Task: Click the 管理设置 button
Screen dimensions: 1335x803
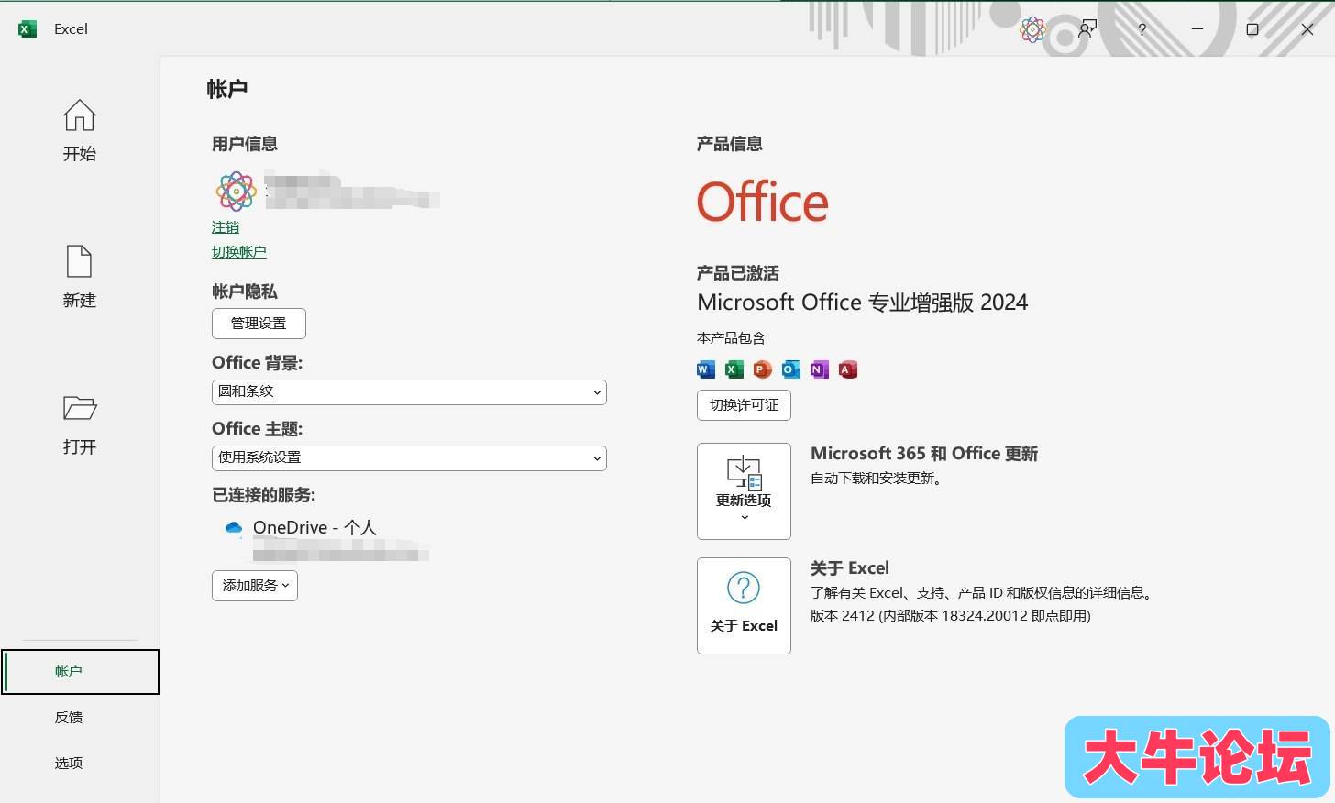Action: (259, 324)
